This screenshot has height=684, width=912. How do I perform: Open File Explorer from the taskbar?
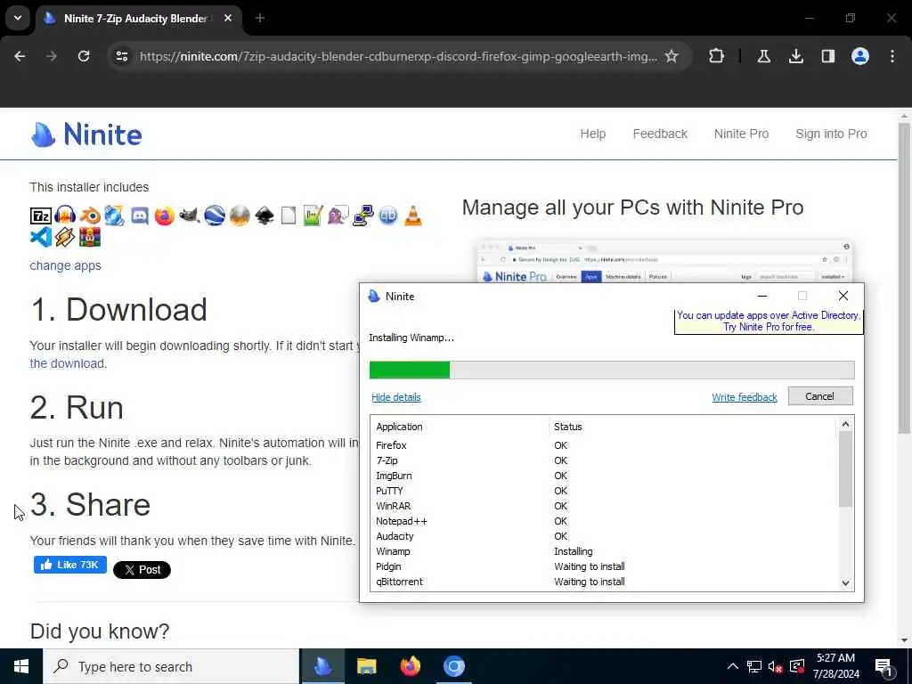[x=366, y=666]
